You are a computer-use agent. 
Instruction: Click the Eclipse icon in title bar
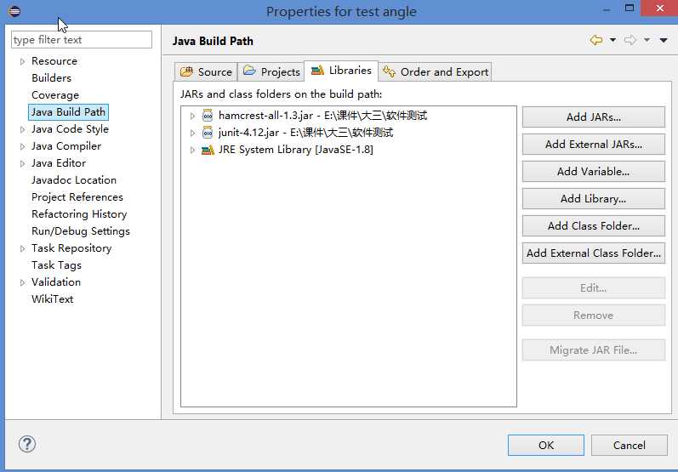[14, 11]
